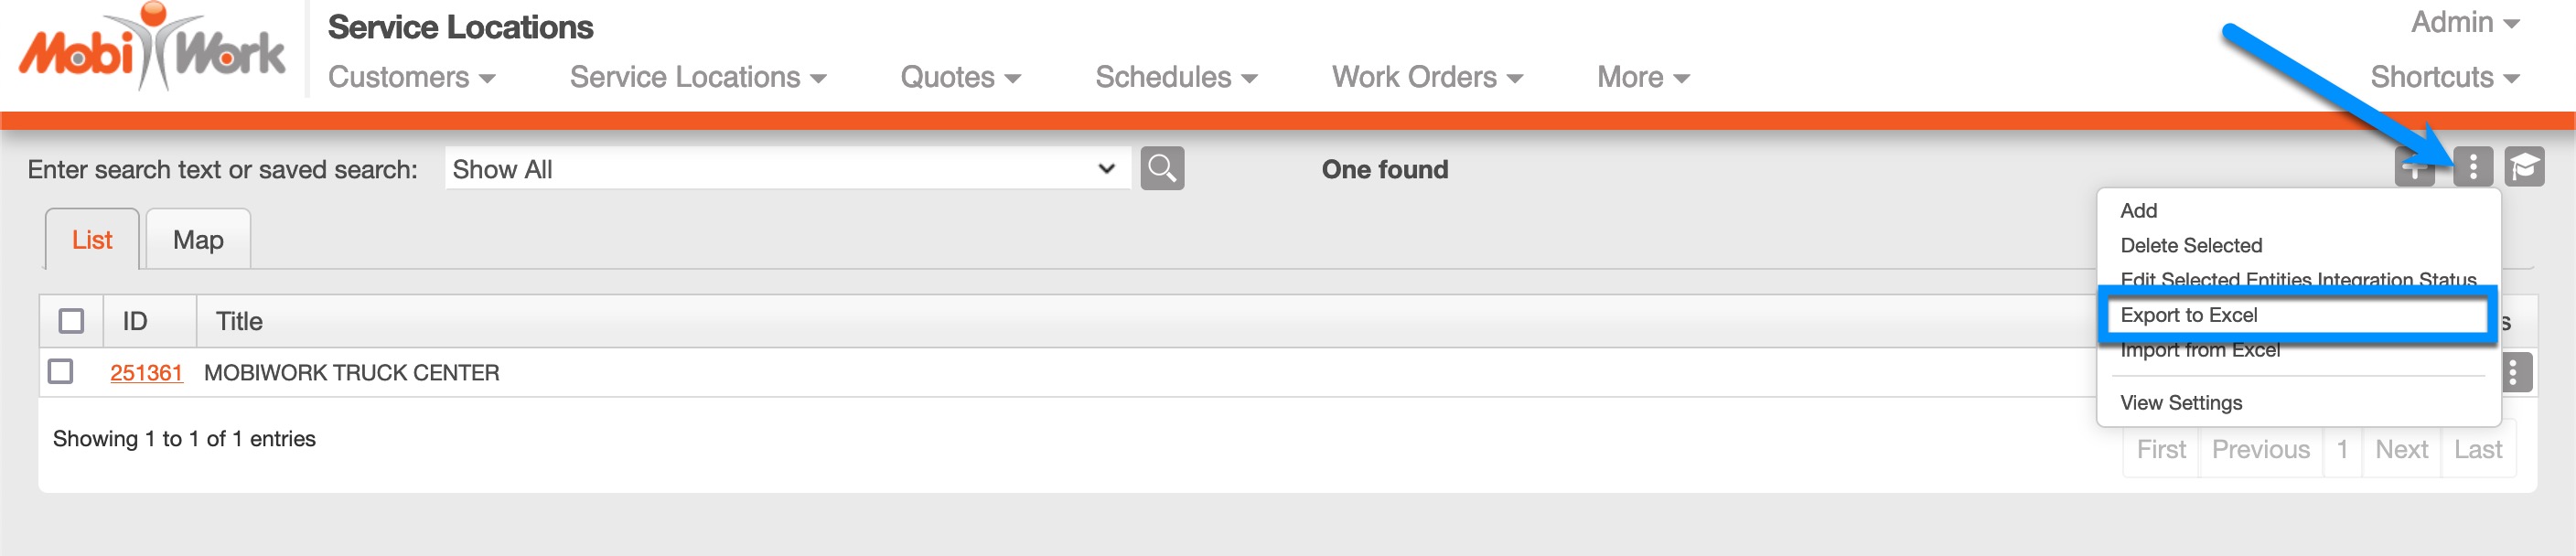This screenshot has width=2576, height=556.
Task: Click the magnifying glass search icon
Action: (x=1161, y=168)
